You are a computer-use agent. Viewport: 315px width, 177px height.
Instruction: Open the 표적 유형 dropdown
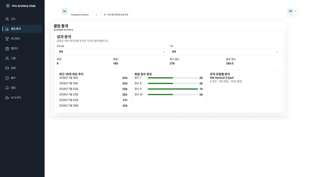[112, 52]
